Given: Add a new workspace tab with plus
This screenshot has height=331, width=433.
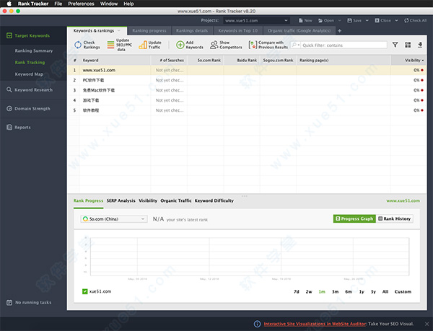Looking at the screenshot, I should [340, 31].
